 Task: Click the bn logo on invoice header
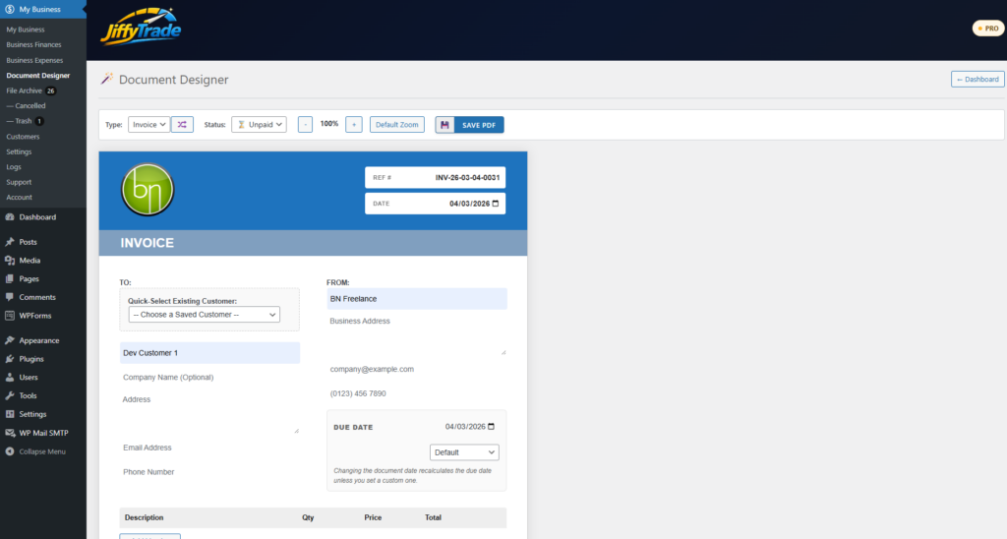[x=147, y=189]
